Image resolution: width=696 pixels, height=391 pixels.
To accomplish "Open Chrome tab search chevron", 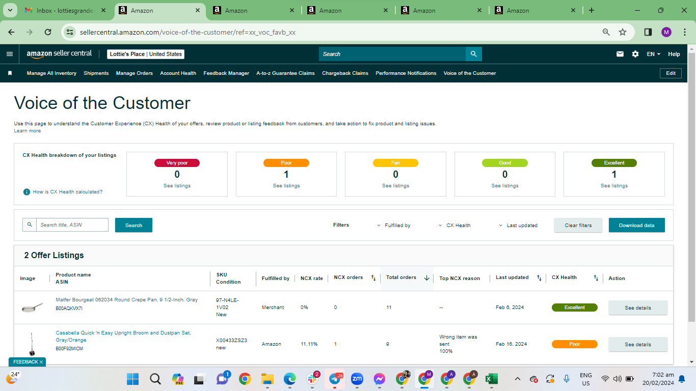I will tap(11, 10).
